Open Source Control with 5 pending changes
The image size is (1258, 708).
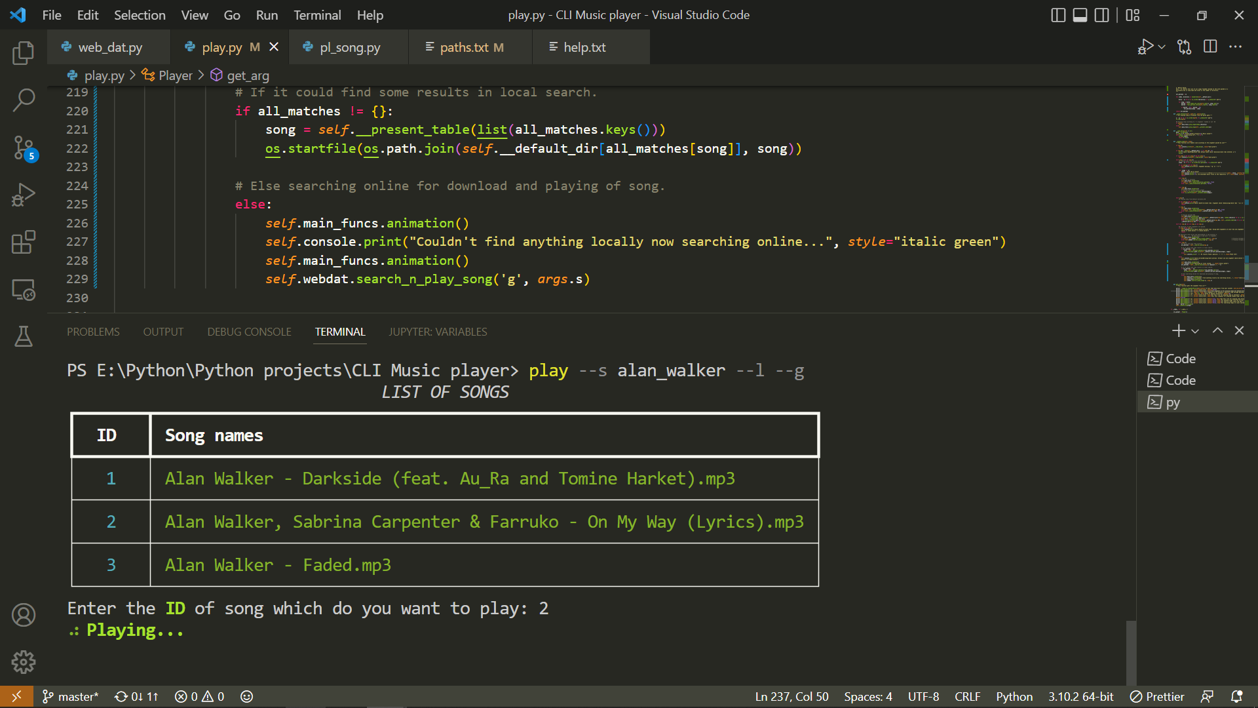(x=24, y=148)
